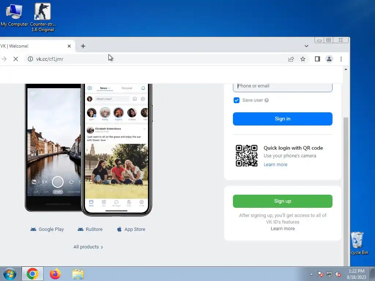Open My Computer desktop icon
This screenshot has height=281, width=375.
click(14, 15)
